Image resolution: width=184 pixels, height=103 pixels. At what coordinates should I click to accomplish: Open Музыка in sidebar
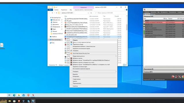coord(55,31)
